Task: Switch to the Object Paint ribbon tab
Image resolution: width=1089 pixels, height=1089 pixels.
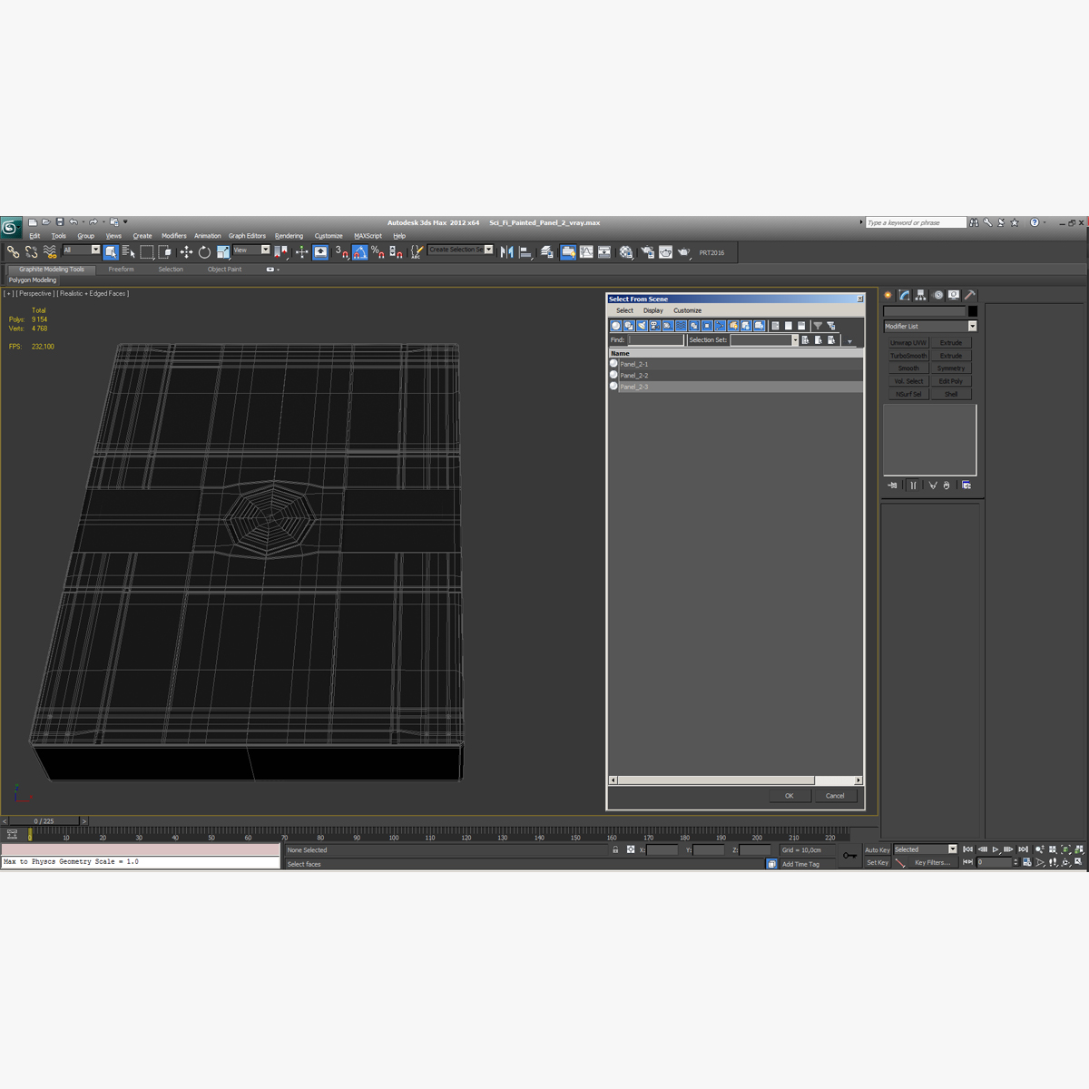Action: pos(224,270)
